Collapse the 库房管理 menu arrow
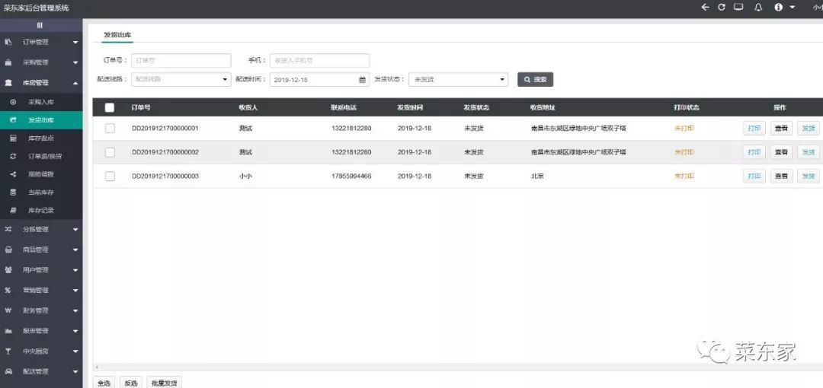 point(75,83)
